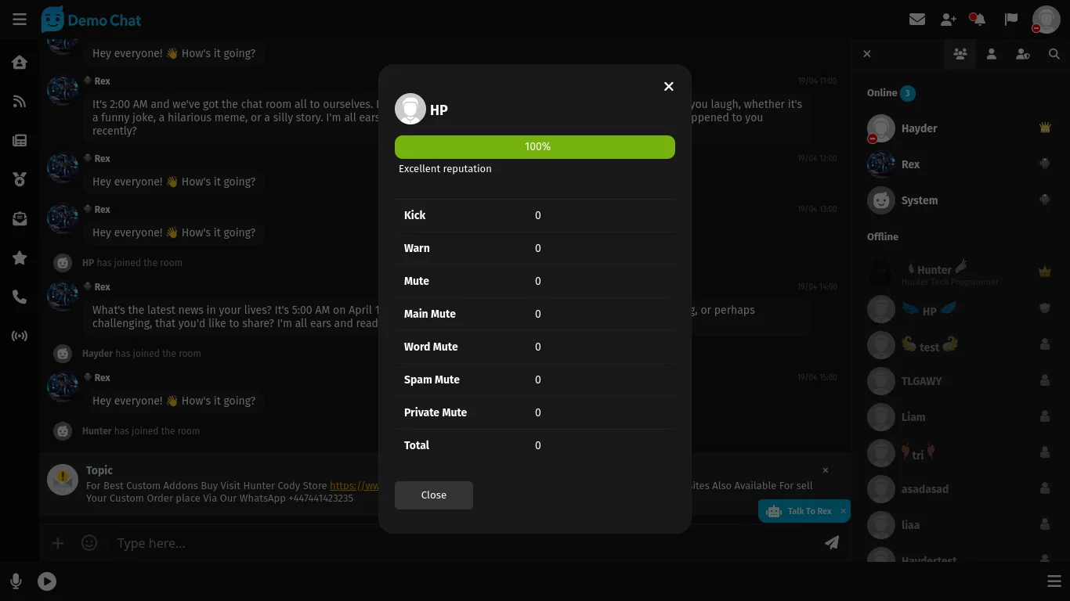Open the plus attachment menu in chat input

(x=58, y=543)
